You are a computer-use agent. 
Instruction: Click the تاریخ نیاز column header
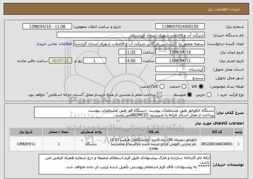pyautogui.click(x=26, y=132)
